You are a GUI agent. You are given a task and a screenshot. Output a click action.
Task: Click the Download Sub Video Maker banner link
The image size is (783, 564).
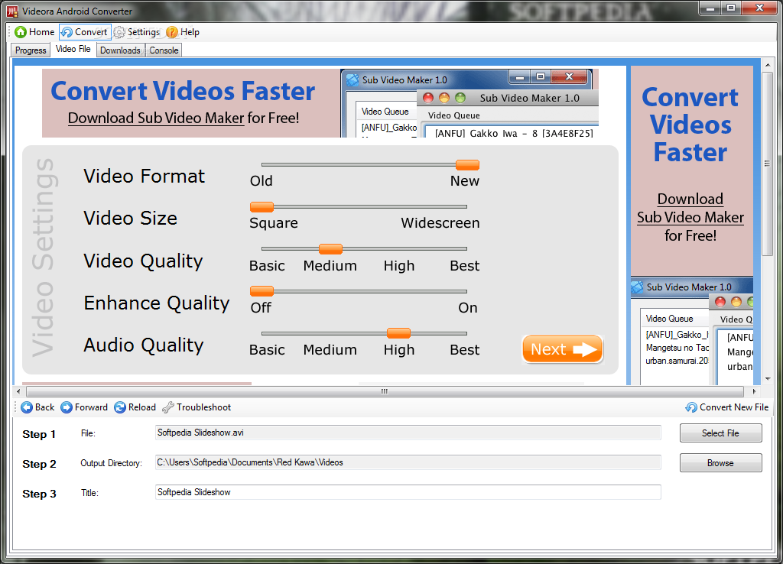click(156, 118)
